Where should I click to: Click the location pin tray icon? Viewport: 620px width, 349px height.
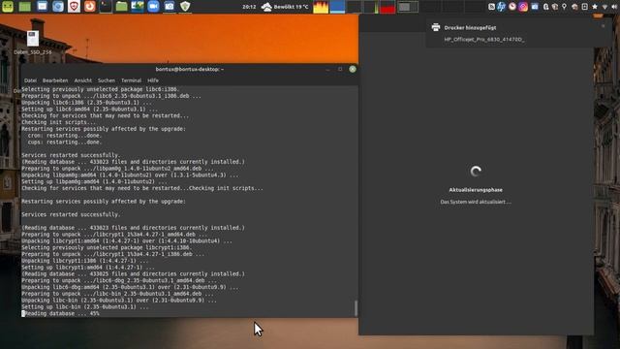click(564, 7)
